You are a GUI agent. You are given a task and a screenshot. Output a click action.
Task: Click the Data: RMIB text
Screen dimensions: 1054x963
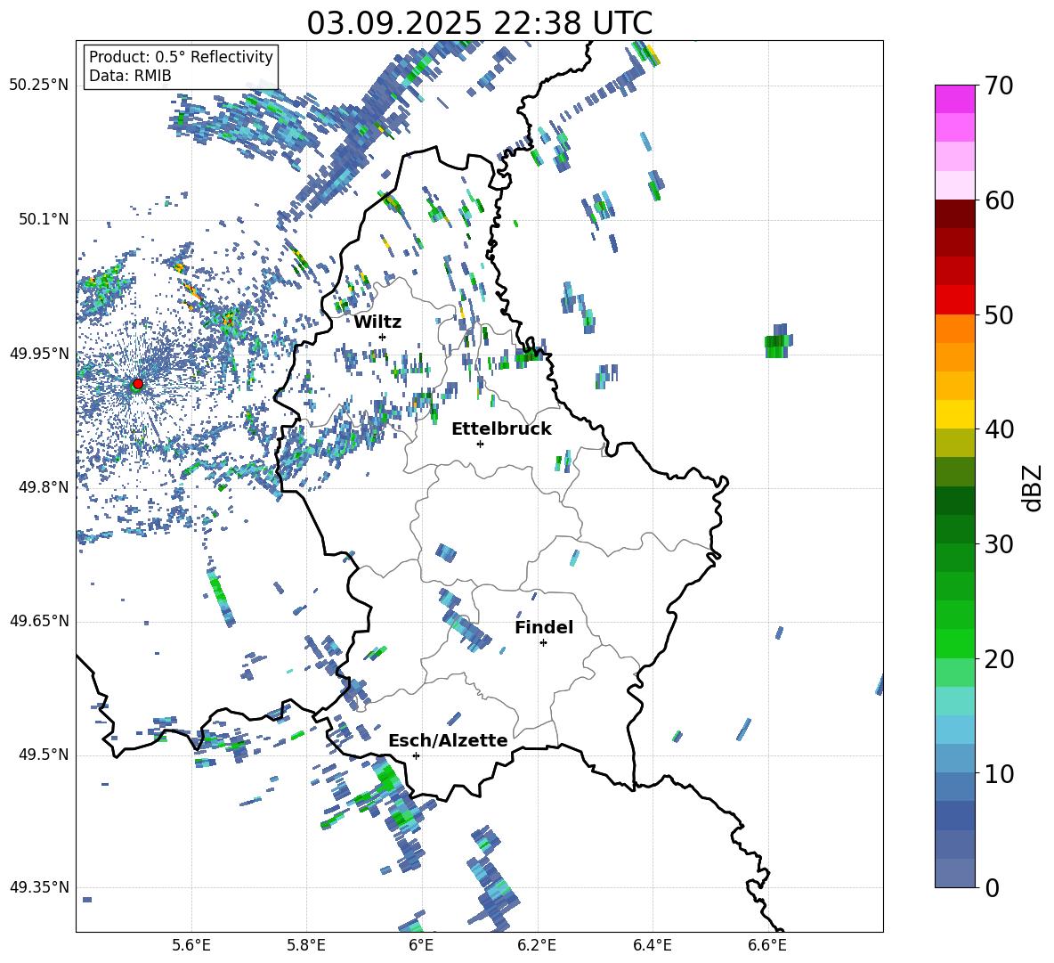click(x=130, y=76)
